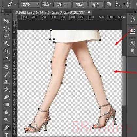This screenshot has width=137, height=137.
Task: Choose the Clone Stamp tool
Action: 6,82
